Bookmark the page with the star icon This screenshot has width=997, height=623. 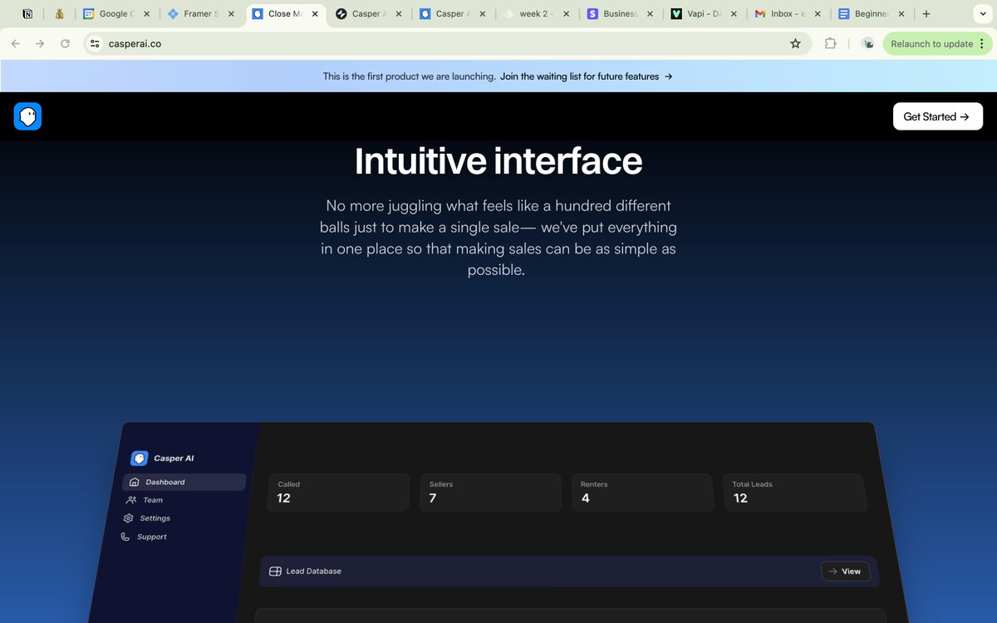tap(795, 43)
